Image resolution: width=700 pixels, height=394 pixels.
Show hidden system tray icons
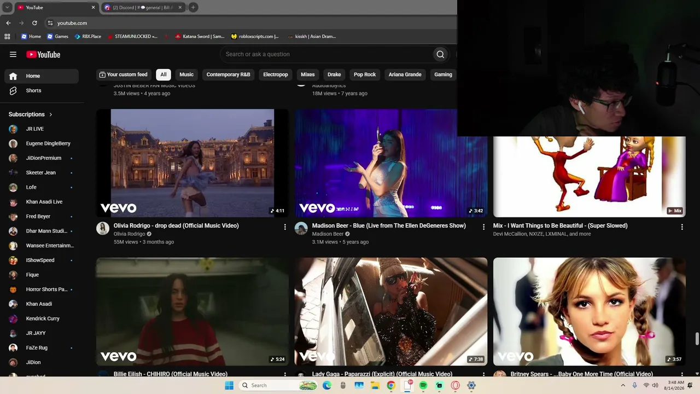pos(623,385)
